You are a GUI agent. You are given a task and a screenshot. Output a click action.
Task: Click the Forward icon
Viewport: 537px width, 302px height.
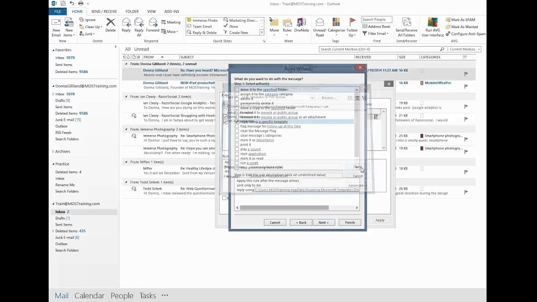tap(153, 25)
